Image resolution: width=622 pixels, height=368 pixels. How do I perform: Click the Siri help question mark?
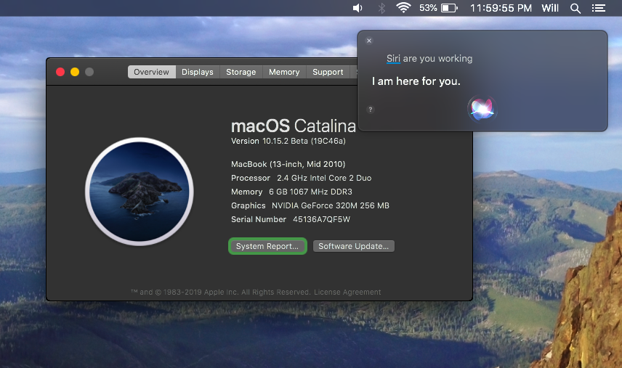pos(370,110)
